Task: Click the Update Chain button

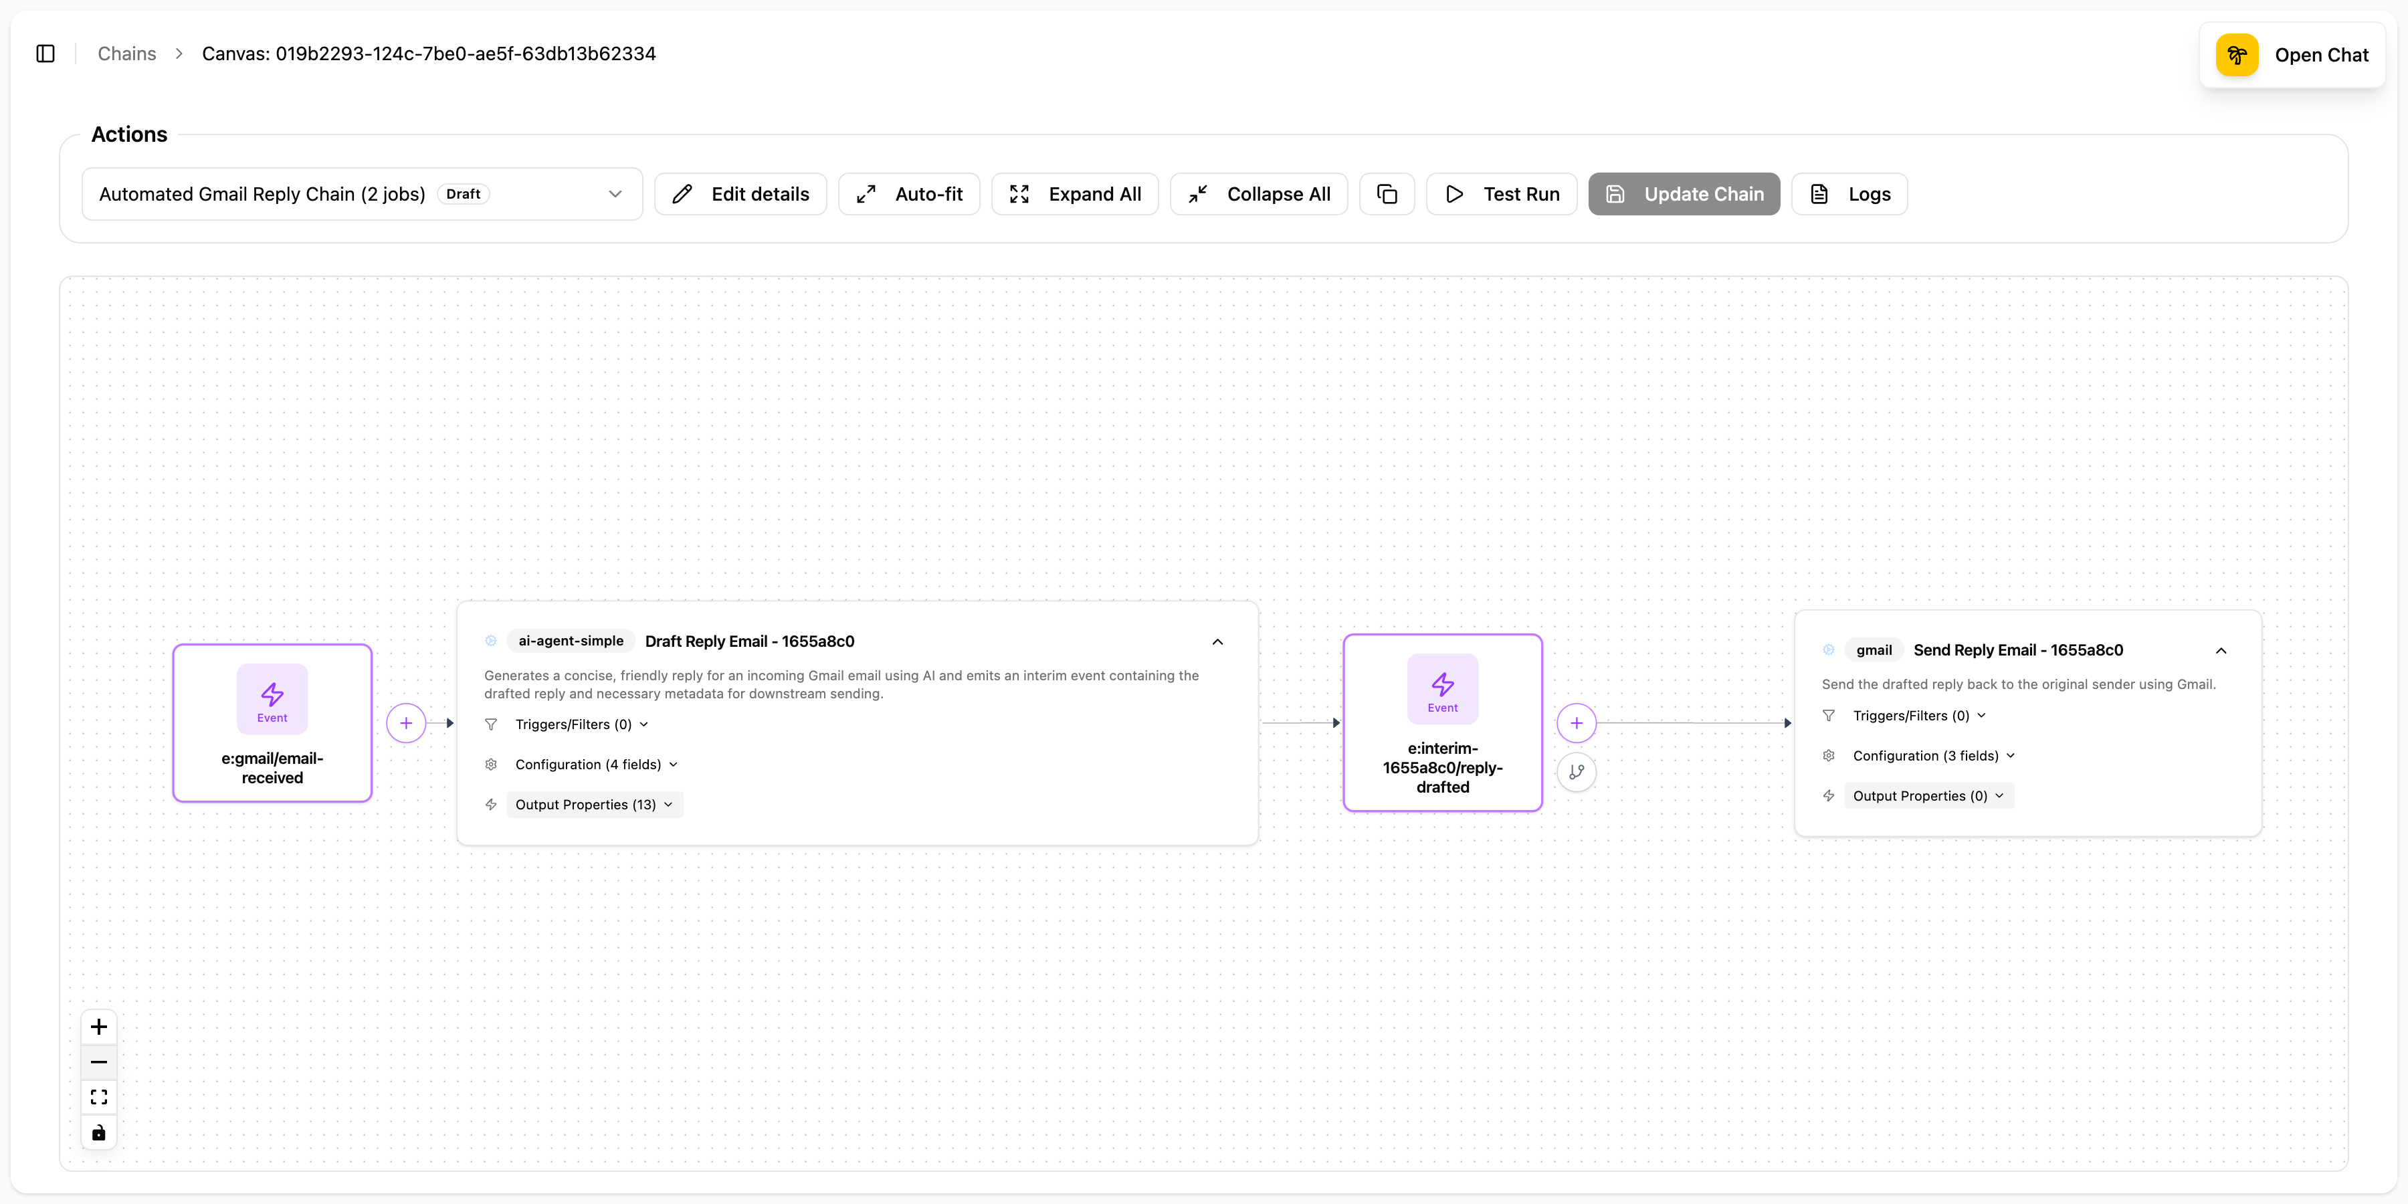Action: [1684, 193]
